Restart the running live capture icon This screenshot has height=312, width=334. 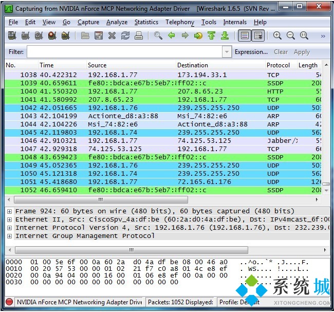[66, 35]
